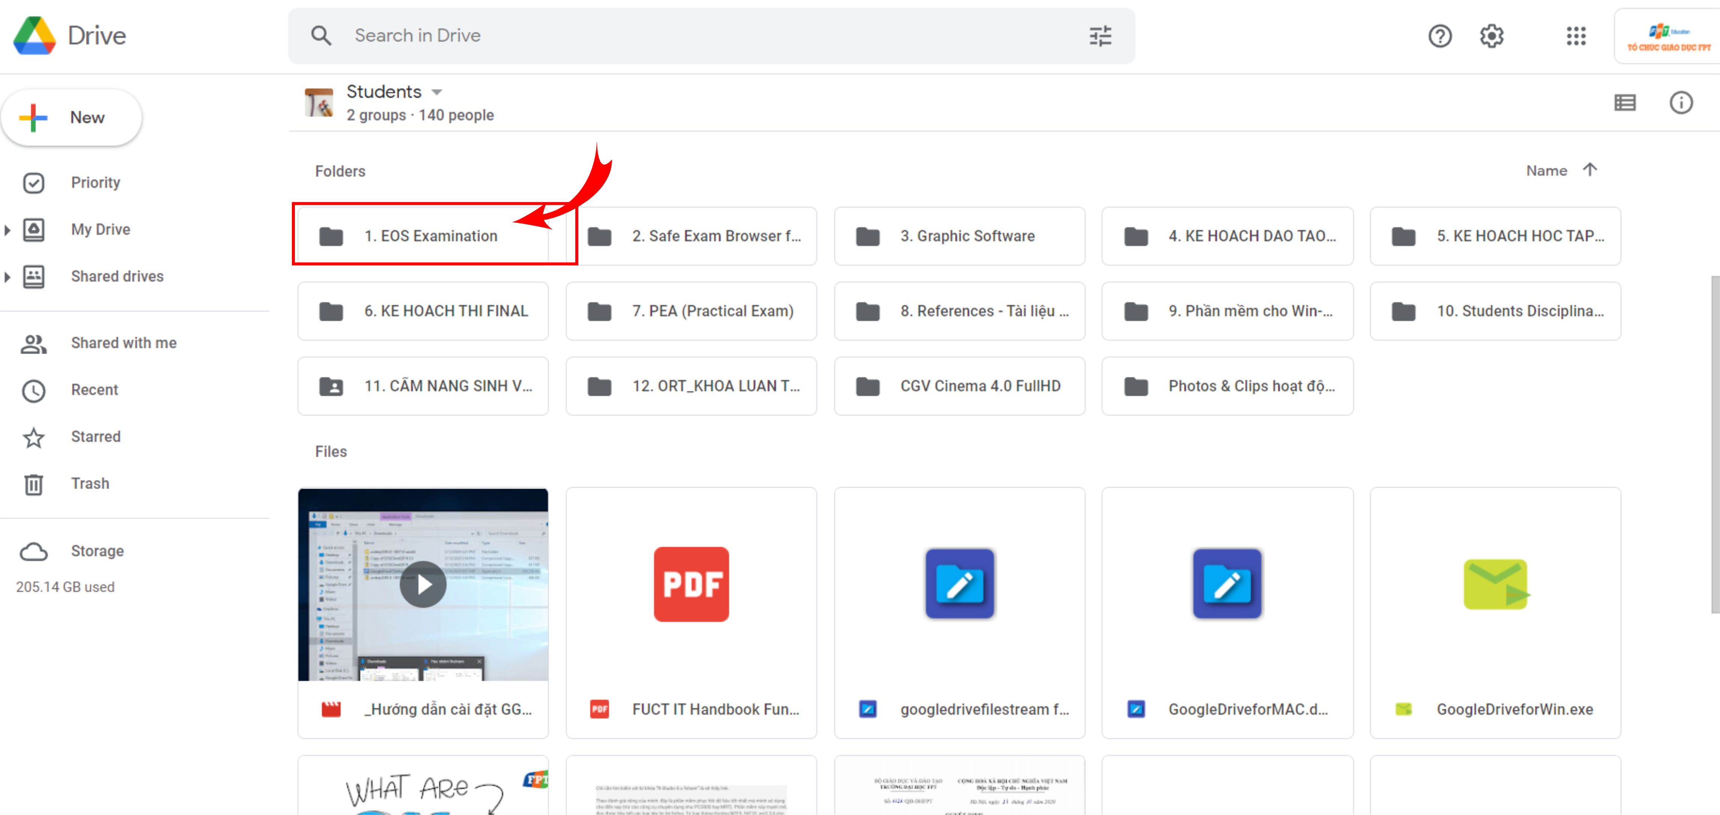Click the New button
1720x815 pixels.
pos(71,117)
